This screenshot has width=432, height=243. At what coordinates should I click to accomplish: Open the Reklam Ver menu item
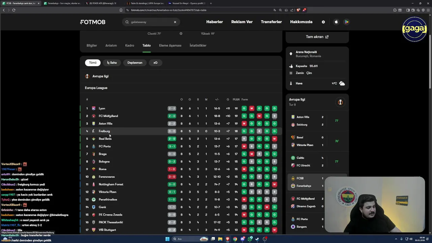(x=242, y=22)
